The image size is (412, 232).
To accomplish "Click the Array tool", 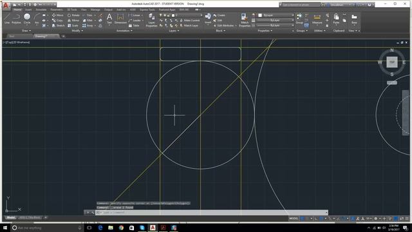I will click(x=88, y=26).
